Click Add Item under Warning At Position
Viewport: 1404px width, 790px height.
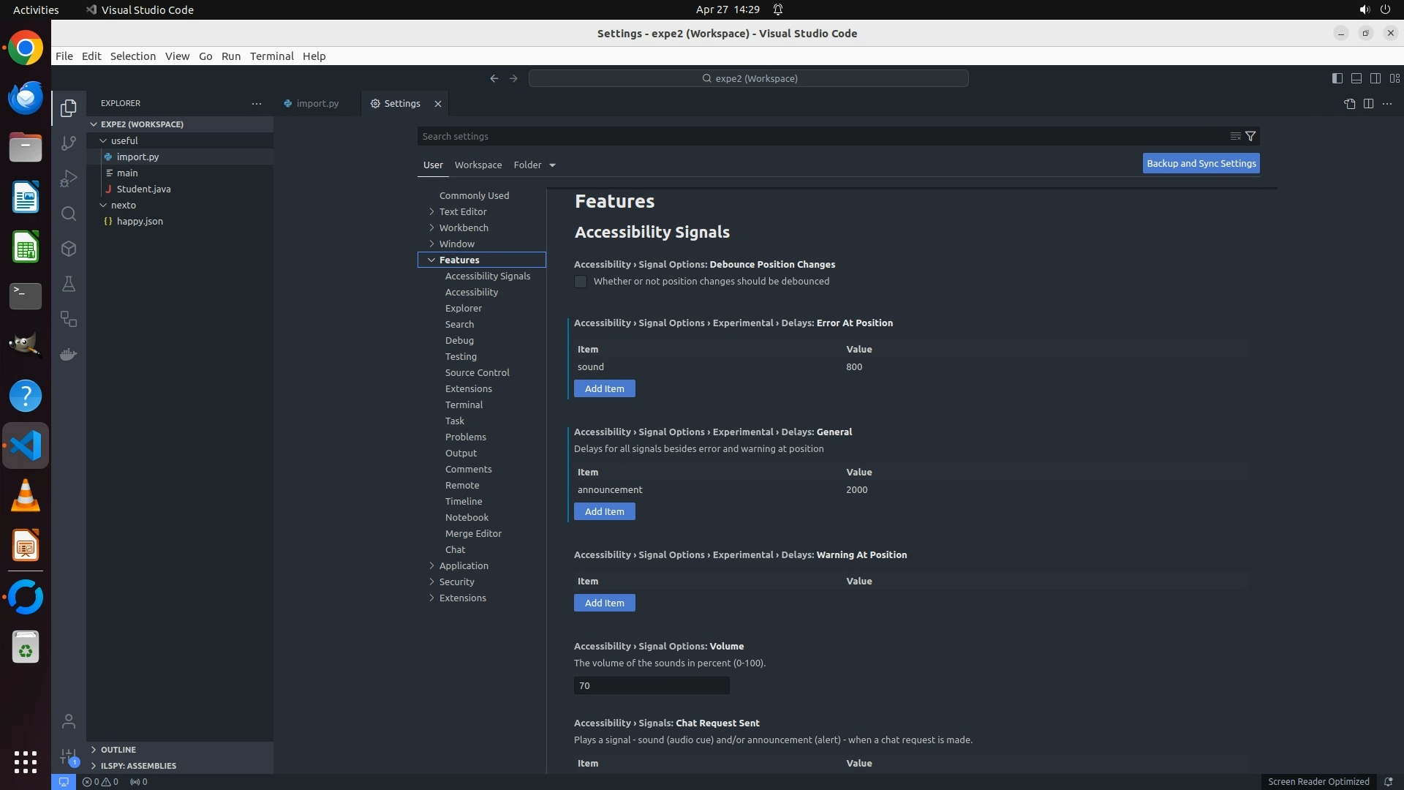pos(604,603)
